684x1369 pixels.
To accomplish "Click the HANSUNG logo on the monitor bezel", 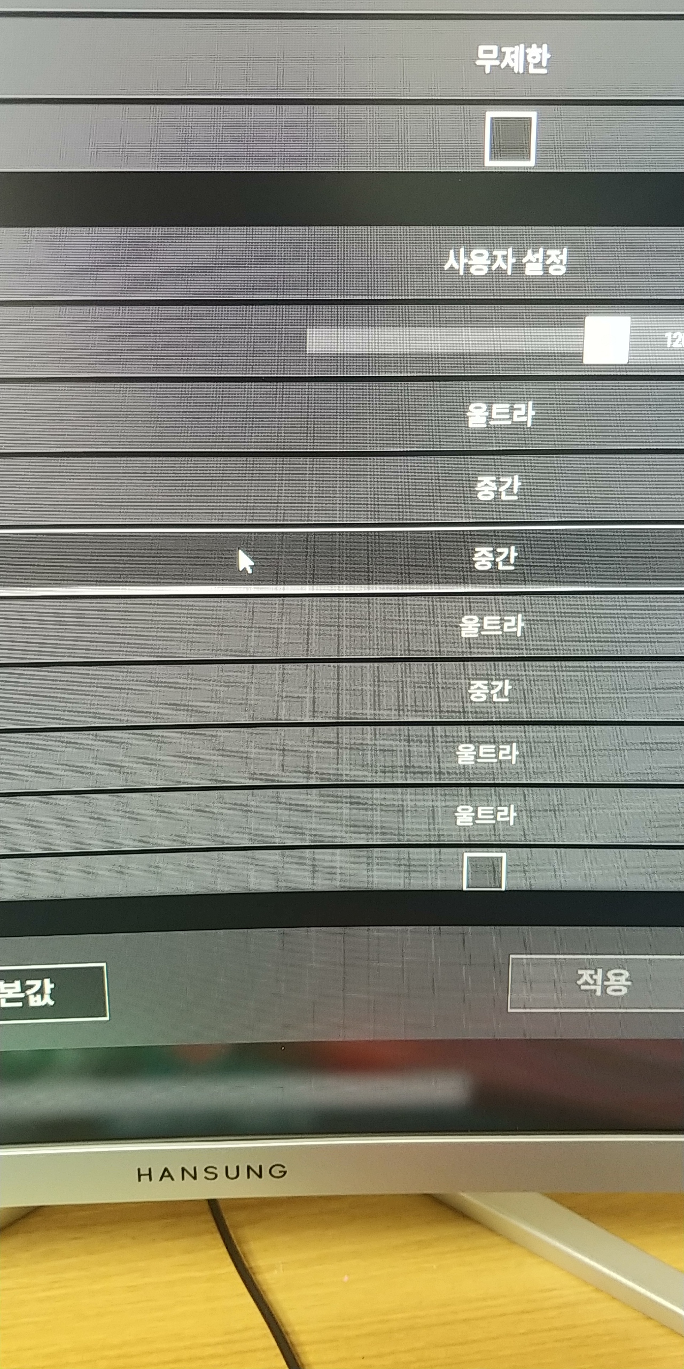I will point(212,1174).
